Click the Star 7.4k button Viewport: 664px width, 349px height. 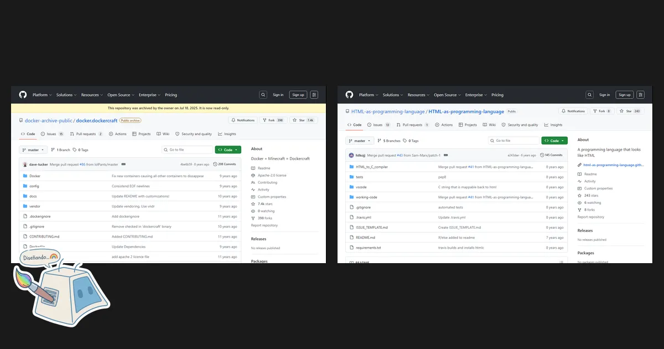pos(304,120)
